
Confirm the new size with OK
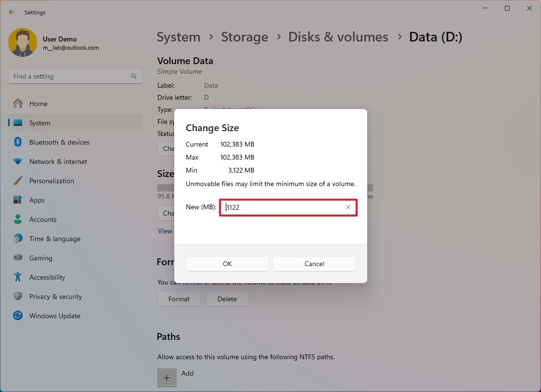click(227, 264)
